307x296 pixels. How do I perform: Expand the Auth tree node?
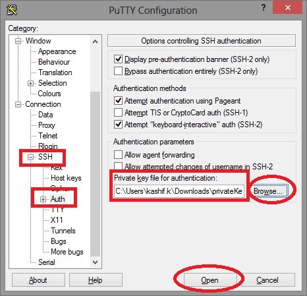coord(43,199)
